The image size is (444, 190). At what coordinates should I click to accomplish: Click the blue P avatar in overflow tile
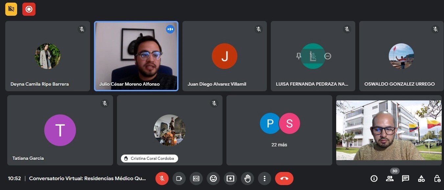click(270, 123)
